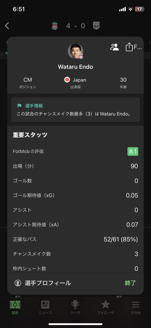Tap Wataru Endo's profile photo
This screenshot has height=328, width=151.
[75, 51]
